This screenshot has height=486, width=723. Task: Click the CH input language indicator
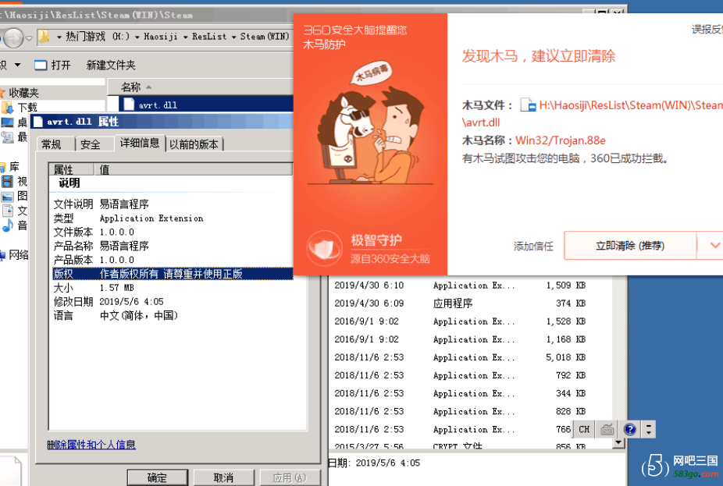click(584, 429)
